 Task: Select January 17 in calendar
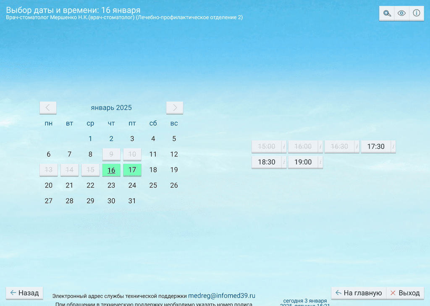tap(132, 170)
